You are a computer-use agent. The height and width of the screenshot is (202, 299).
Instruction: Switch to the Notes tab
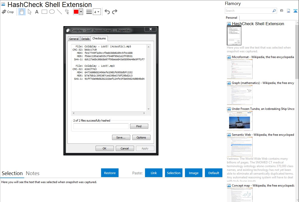coord(33,173)
